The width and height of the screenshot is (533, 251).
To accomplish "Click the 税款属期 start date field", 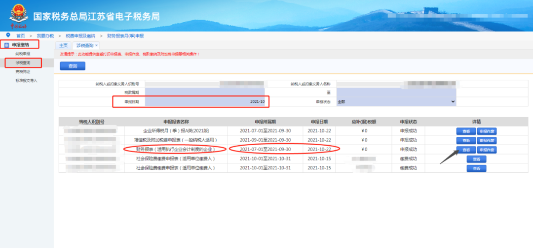I will (205, 93).
